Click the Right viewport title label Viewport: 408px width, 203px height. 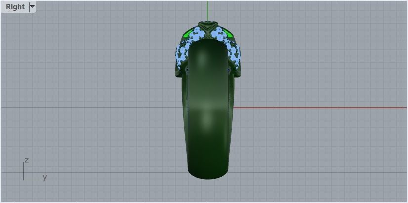[x=15, y=7]
